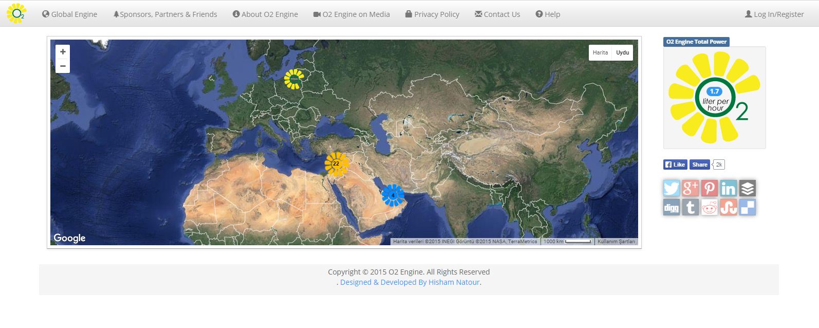Share on Twitter
Screen dimensions: 819x328
(x=672, y=188)
